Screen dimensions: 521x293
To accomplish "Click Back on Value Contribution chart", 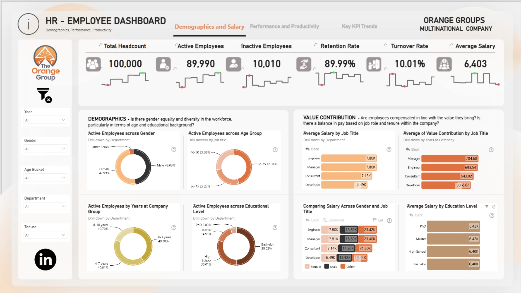I will [x=412, y=149].
